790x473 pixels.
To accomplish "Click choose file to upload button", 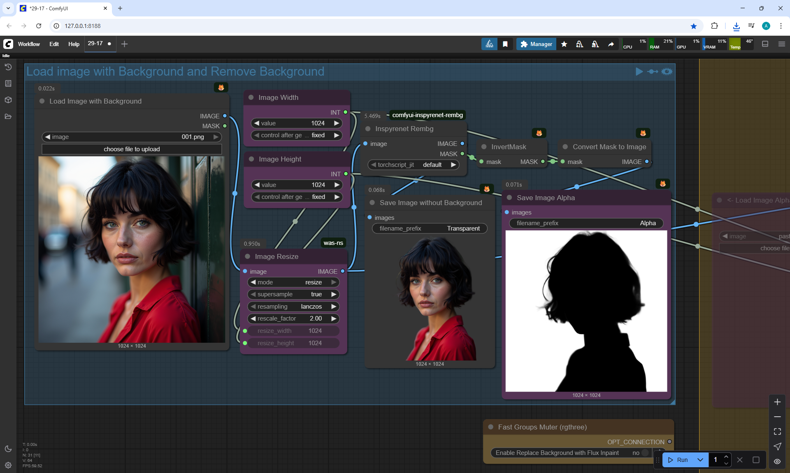I will pos(132,149).
